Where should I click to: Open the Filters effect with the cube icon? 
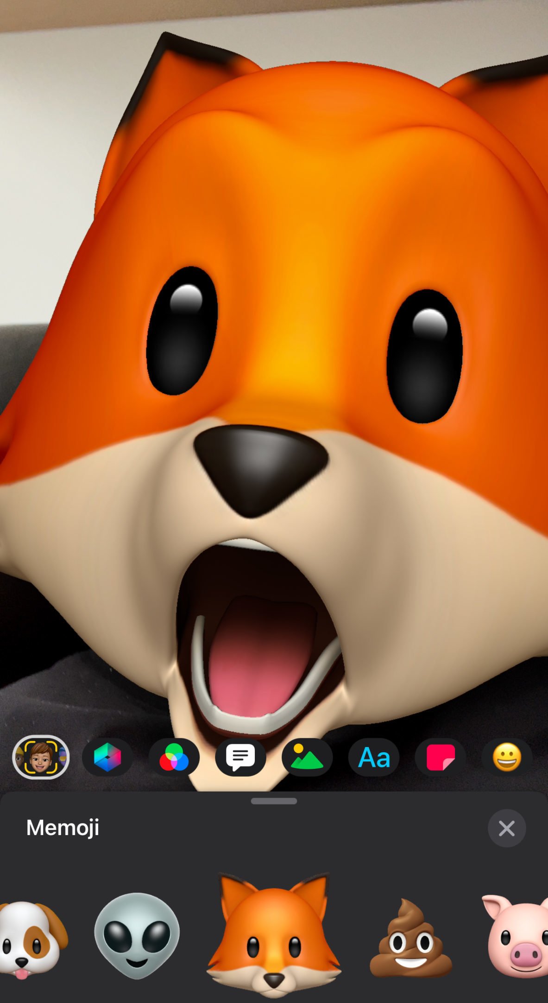(x=107, y=757)
